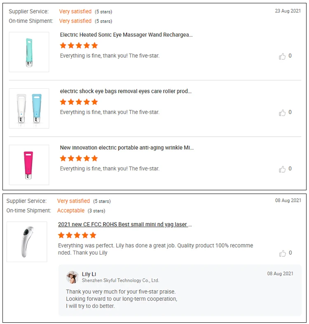The width and height of the screenshot is (309, 324).
Task: Click star rating of anti-aging wrinkle review
Action: point(79,158)
